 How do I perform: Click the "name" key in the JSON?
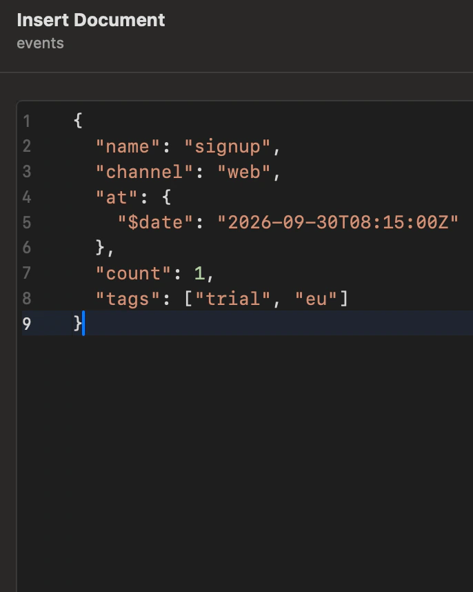[128, 146]
